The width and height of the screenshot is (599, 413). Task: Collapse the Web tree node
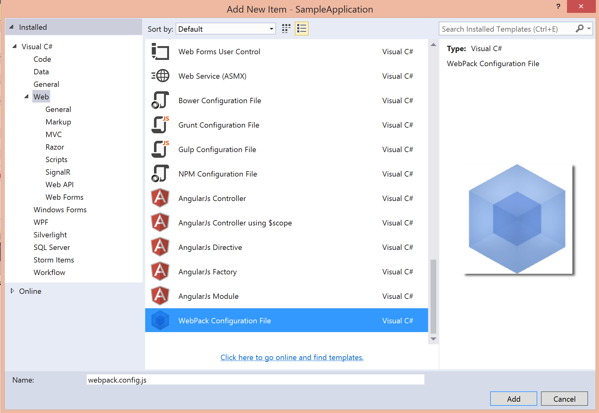(x=26, y=96)
